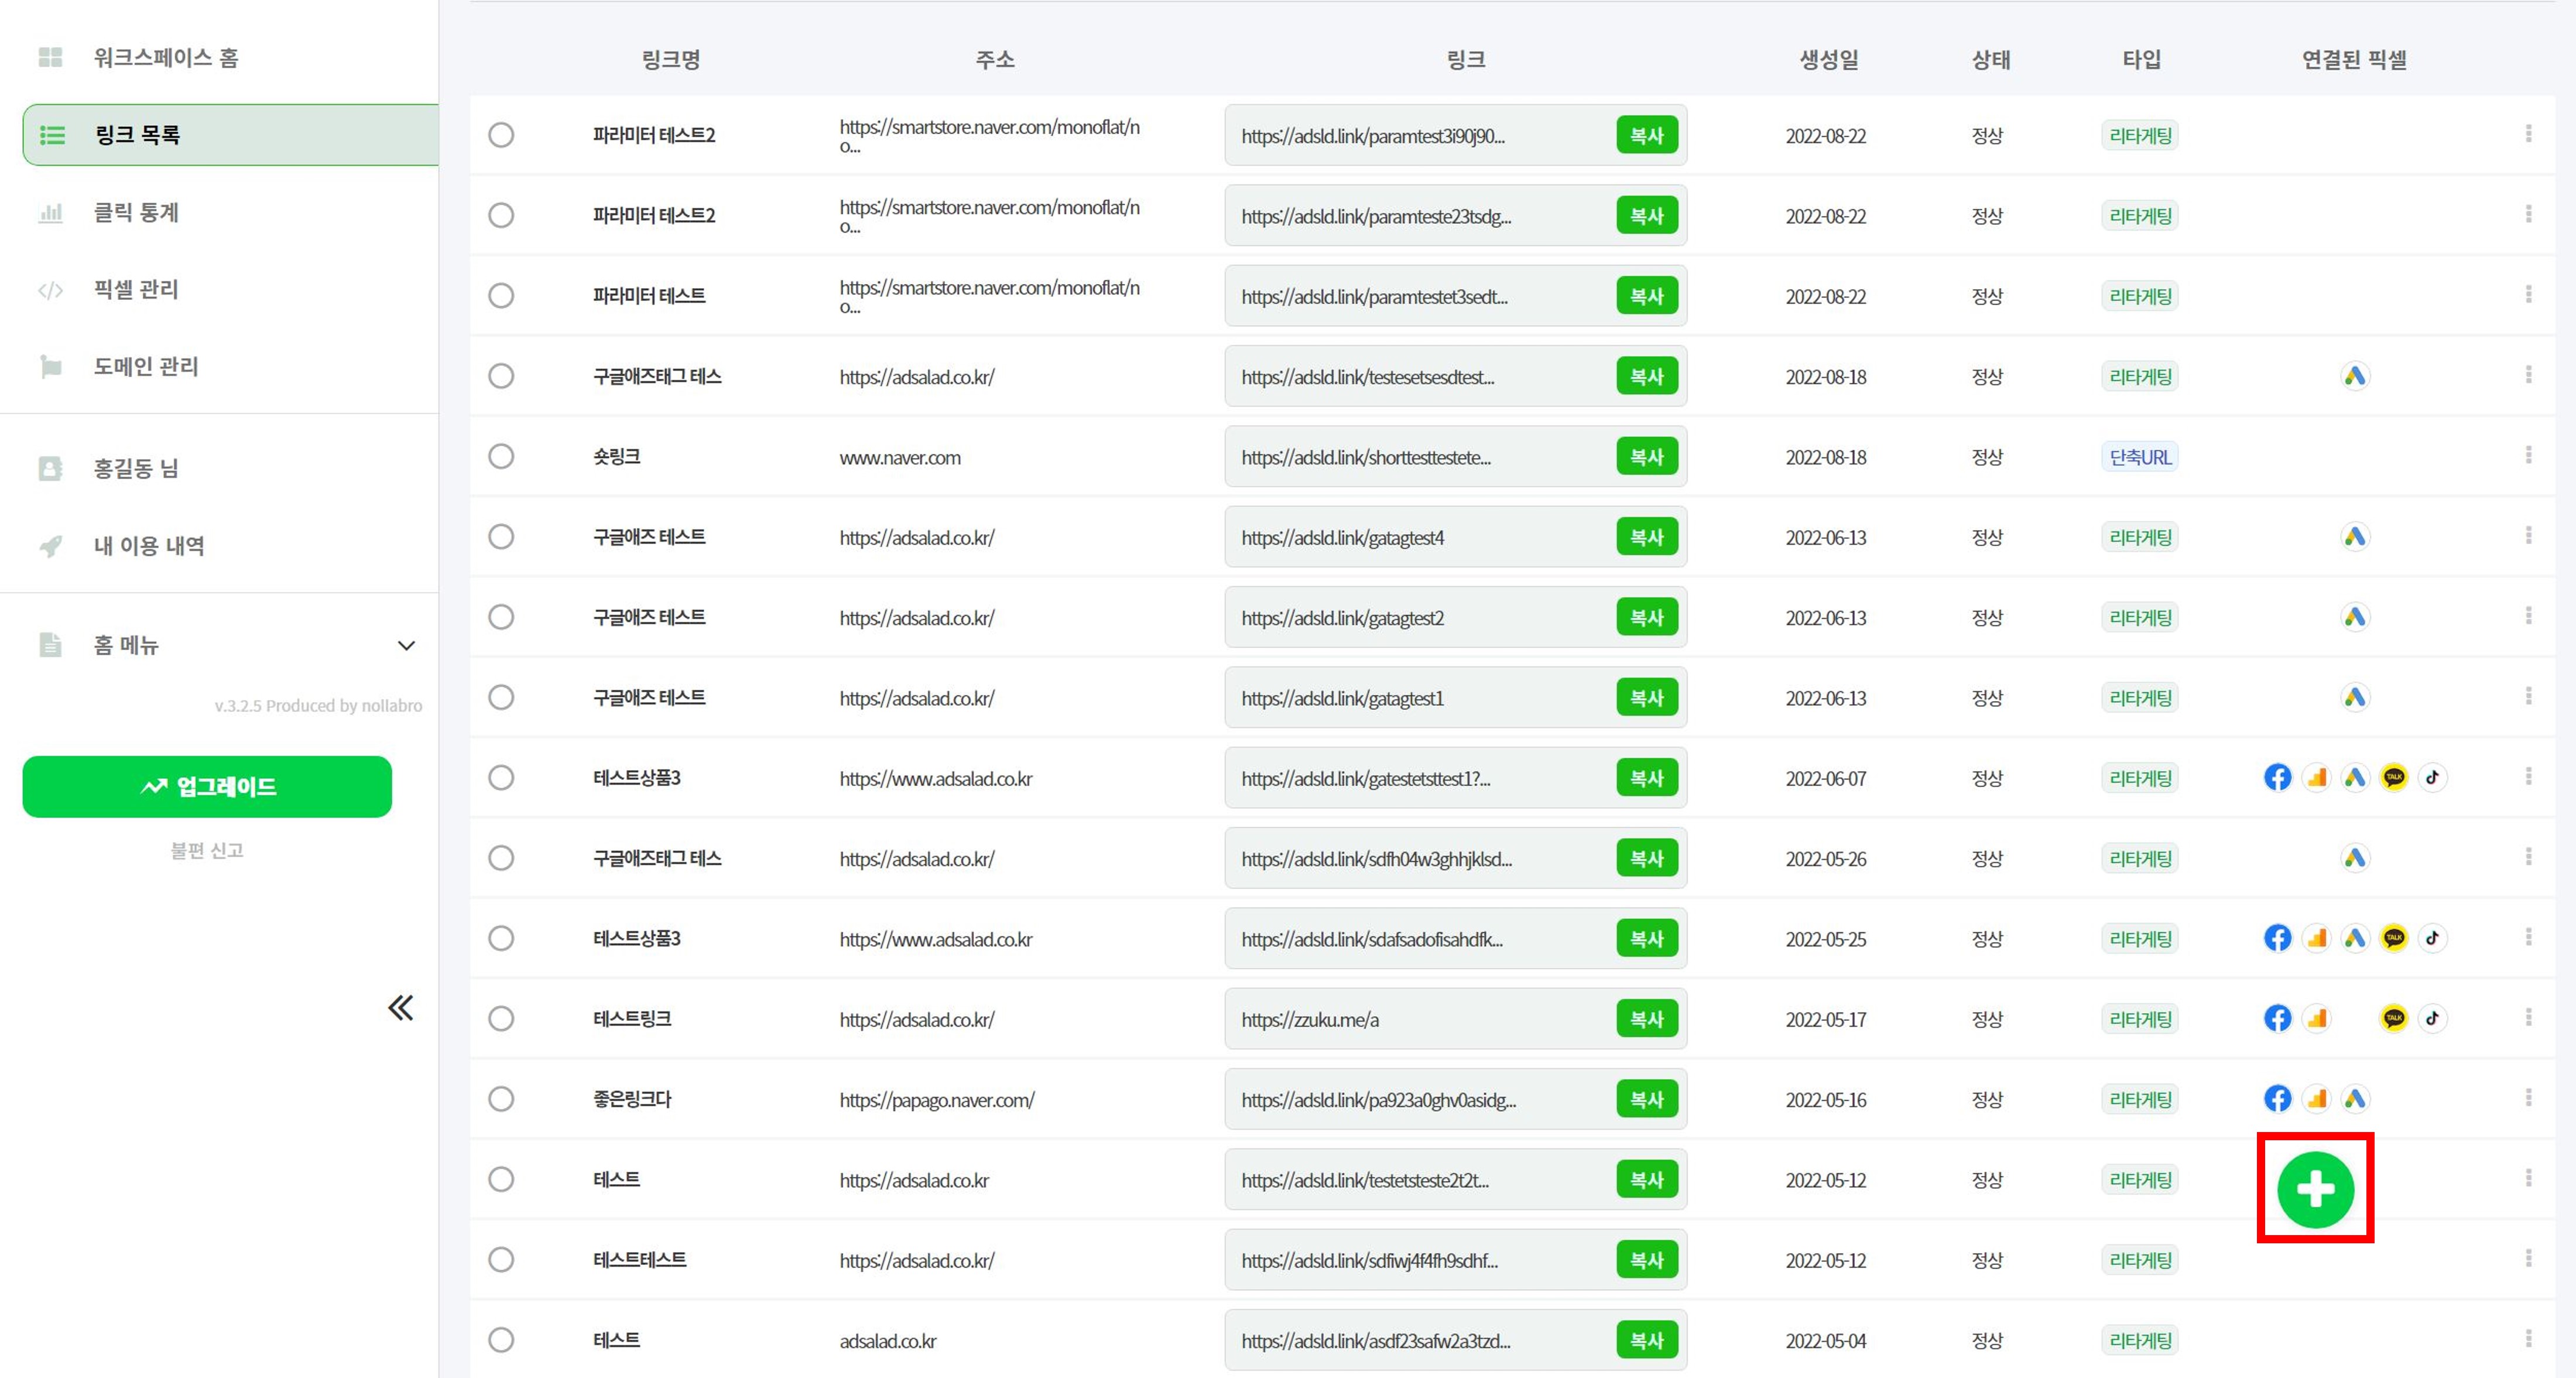This screenshot has width=2576, height=1378.
Task: Select radio button for 2022-05-26 구글애즈태그 테스 row
Action: [x=501, y=858]
